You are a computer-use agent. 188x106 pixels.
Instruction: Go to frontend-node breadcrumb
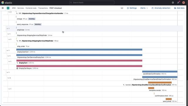(x=31, y=8)
